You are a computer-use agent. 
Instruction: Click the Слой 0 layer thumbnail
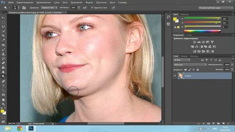[x=181, y=76]
